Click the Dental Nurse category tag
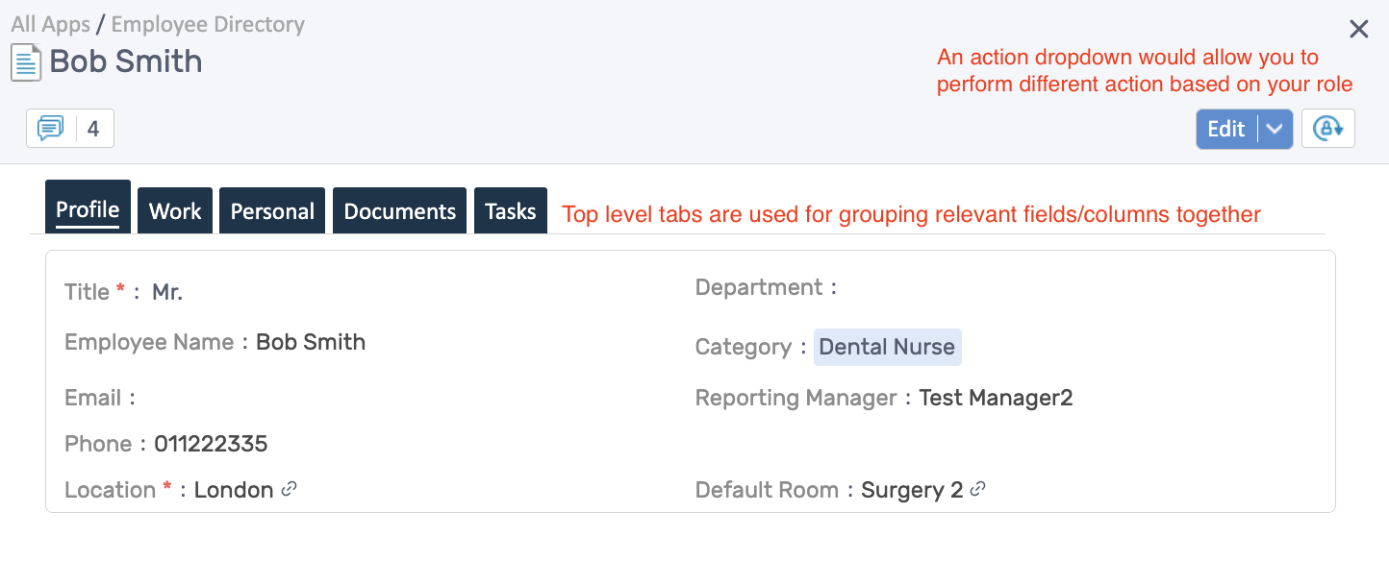 coord(887,347)
